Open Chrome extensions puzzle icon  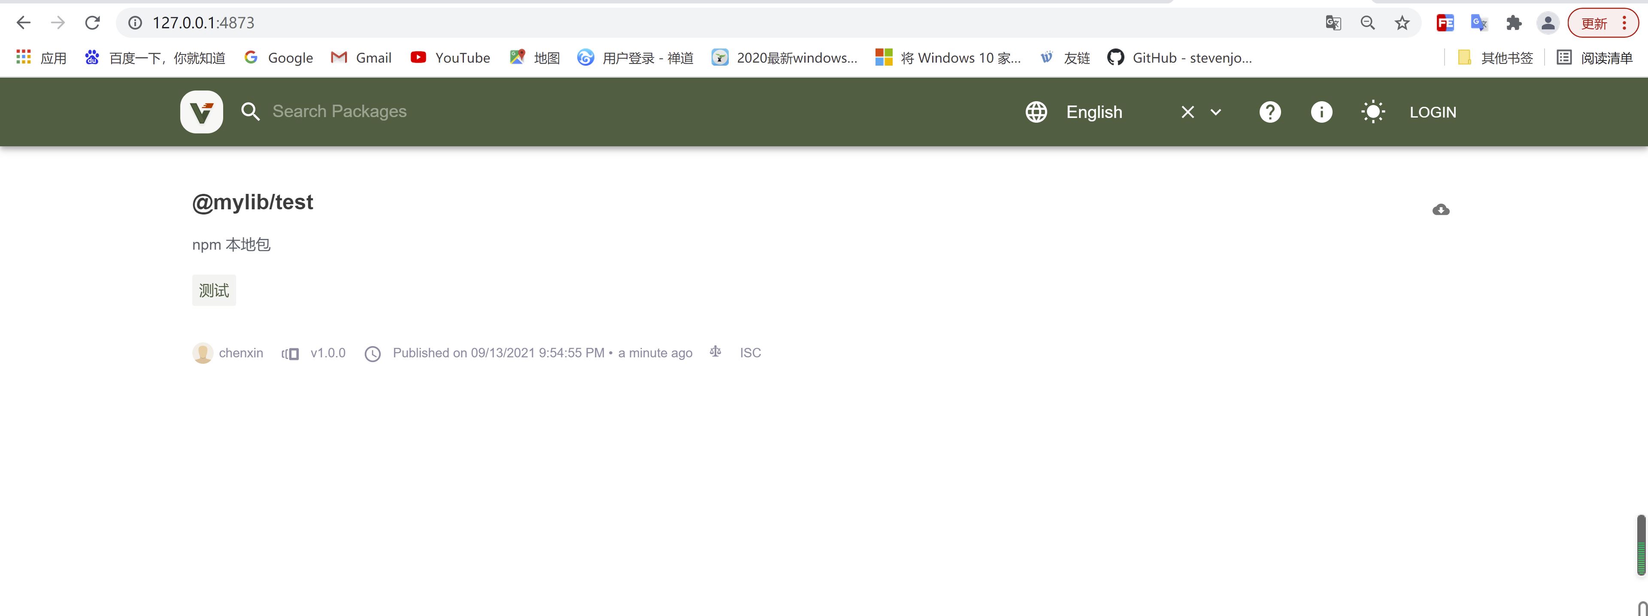pos(1513,23)
